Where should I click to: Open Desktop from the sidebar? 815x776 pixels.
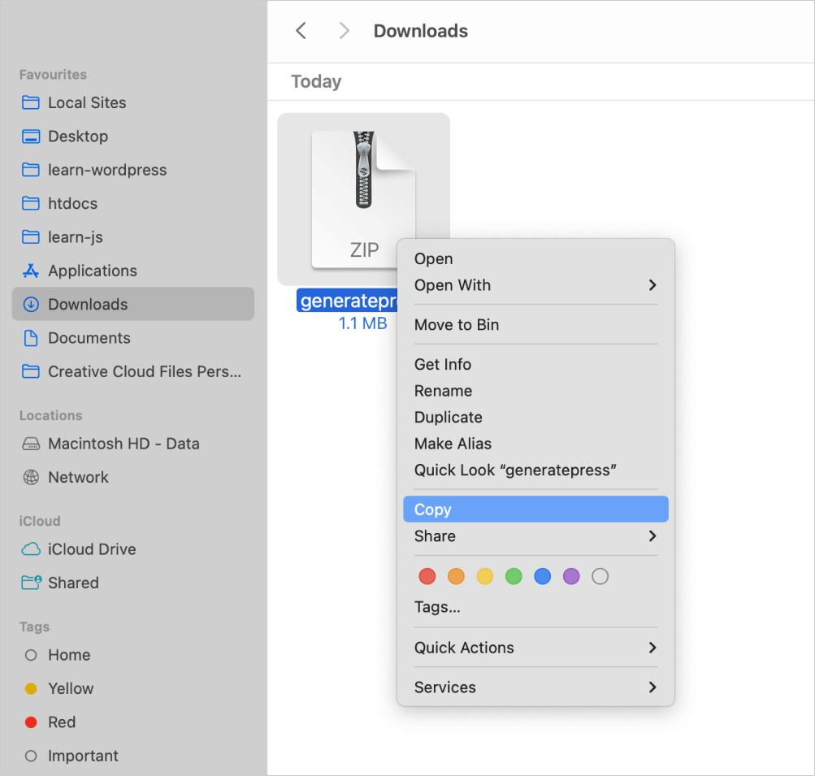point(133,137)
